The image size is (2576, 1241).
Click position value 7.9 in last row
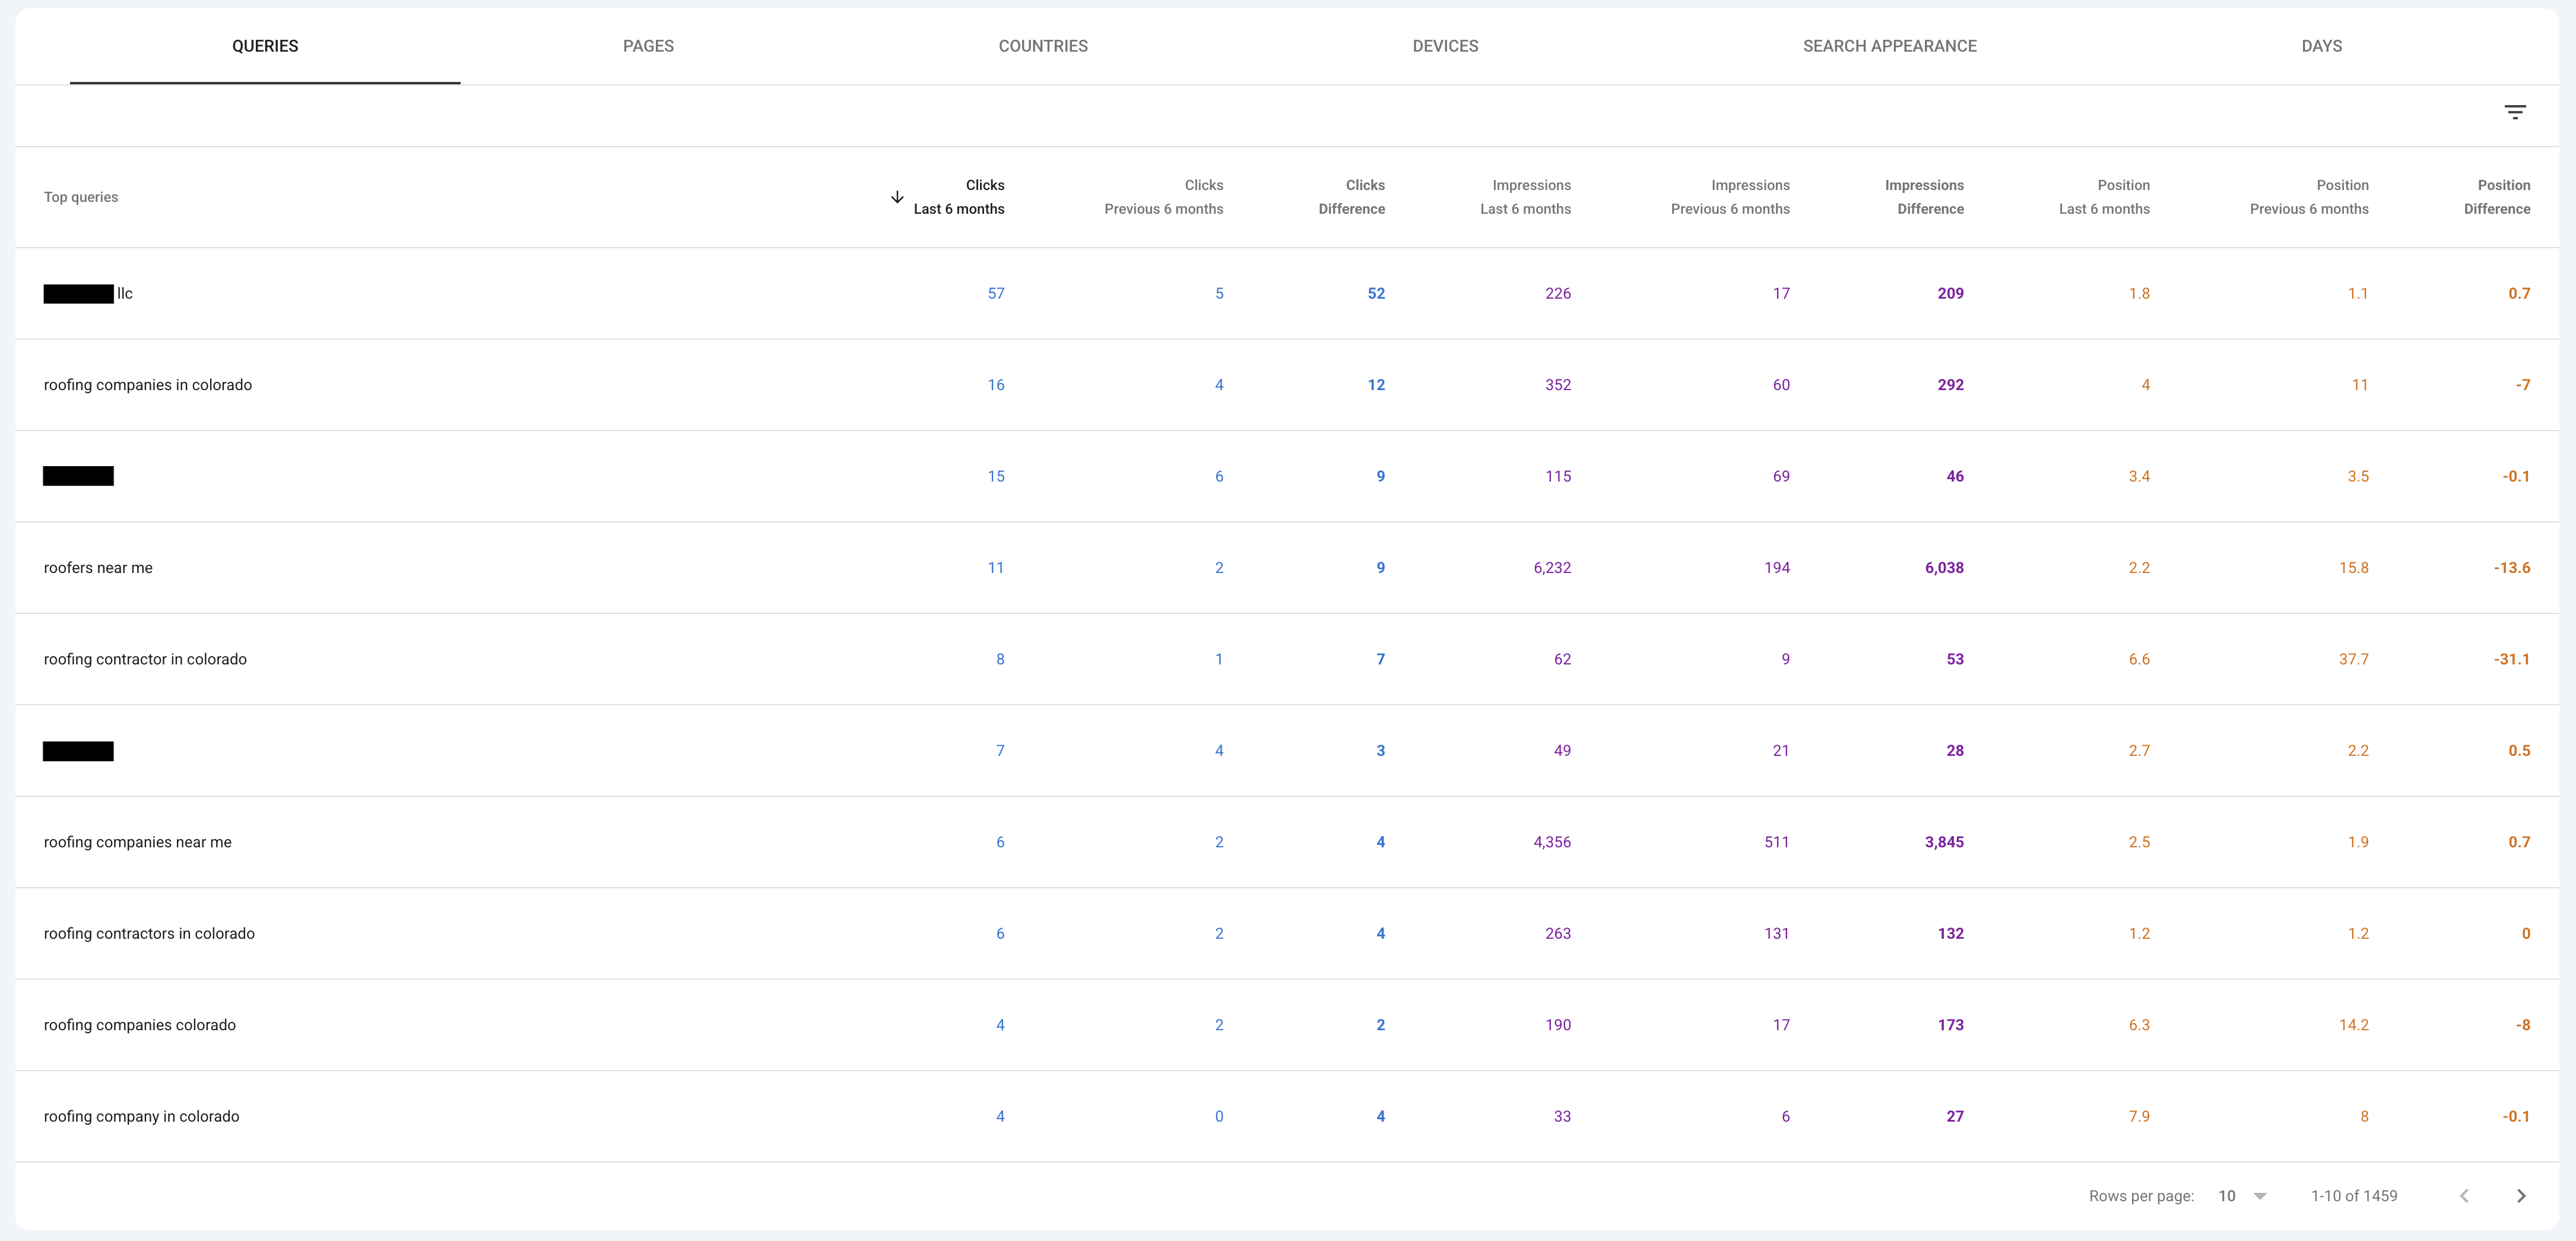(2139, 1116)
